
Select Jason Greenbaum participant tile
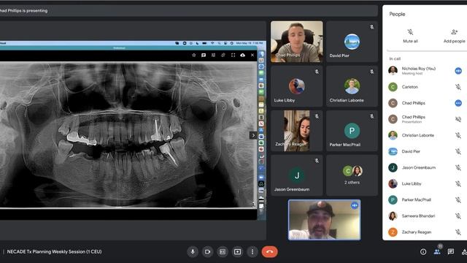point(297,175)
